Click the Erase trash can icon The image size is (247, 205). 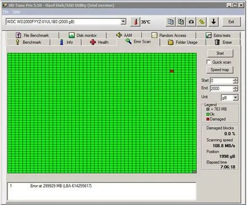pyautogui.click(x=217, y=42)
